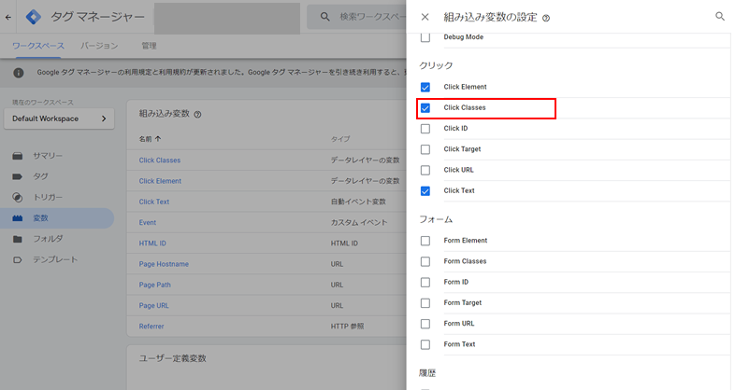
Task: Open help icon beside 組み込み変数の設定 title
Action: pos(546,19)
